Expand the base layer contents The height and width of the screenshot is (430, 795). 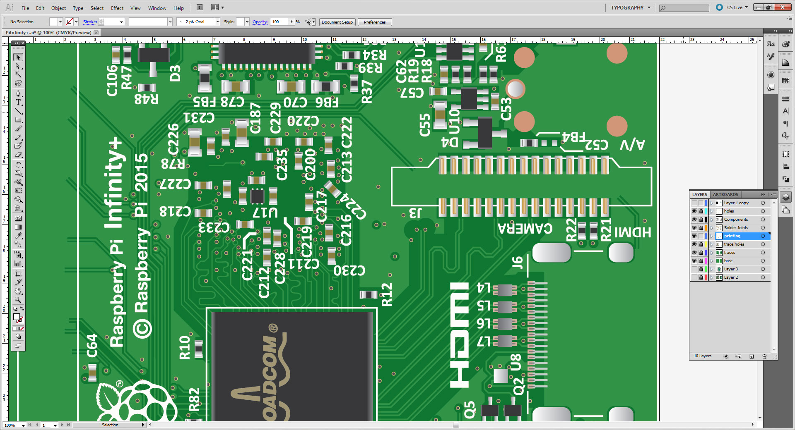click(x=712, y=261)
